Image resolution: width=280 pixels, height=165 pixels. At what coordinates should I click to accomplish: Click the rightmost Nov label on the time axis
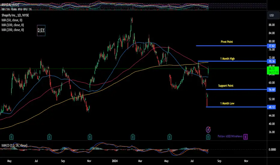[246, 161]
